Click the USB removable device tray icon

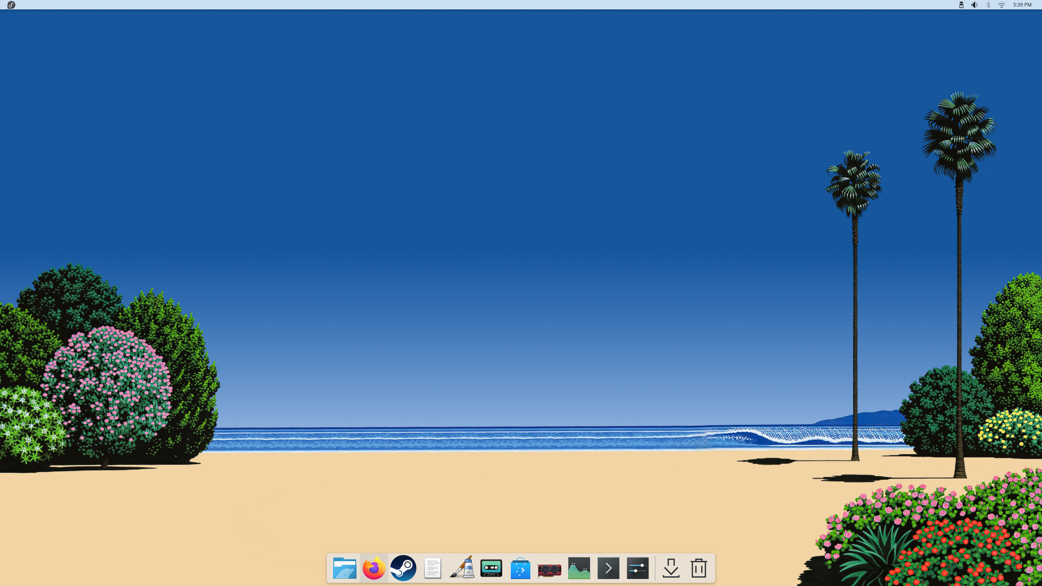961,5
